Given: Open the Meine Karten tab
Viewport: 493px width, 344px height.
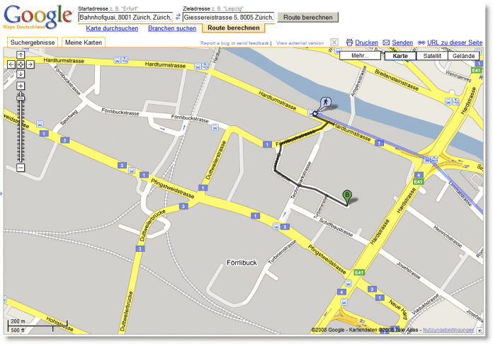Looking at the screenshot, I should 84,42.
